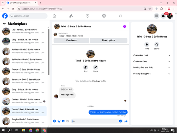Open the emoji picker in message box

(x=120, y=121)
